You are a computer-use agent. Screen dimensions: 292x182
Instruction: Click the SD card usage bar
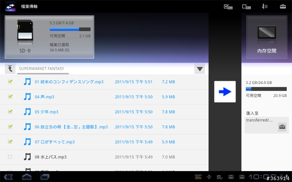coord(70,29)
